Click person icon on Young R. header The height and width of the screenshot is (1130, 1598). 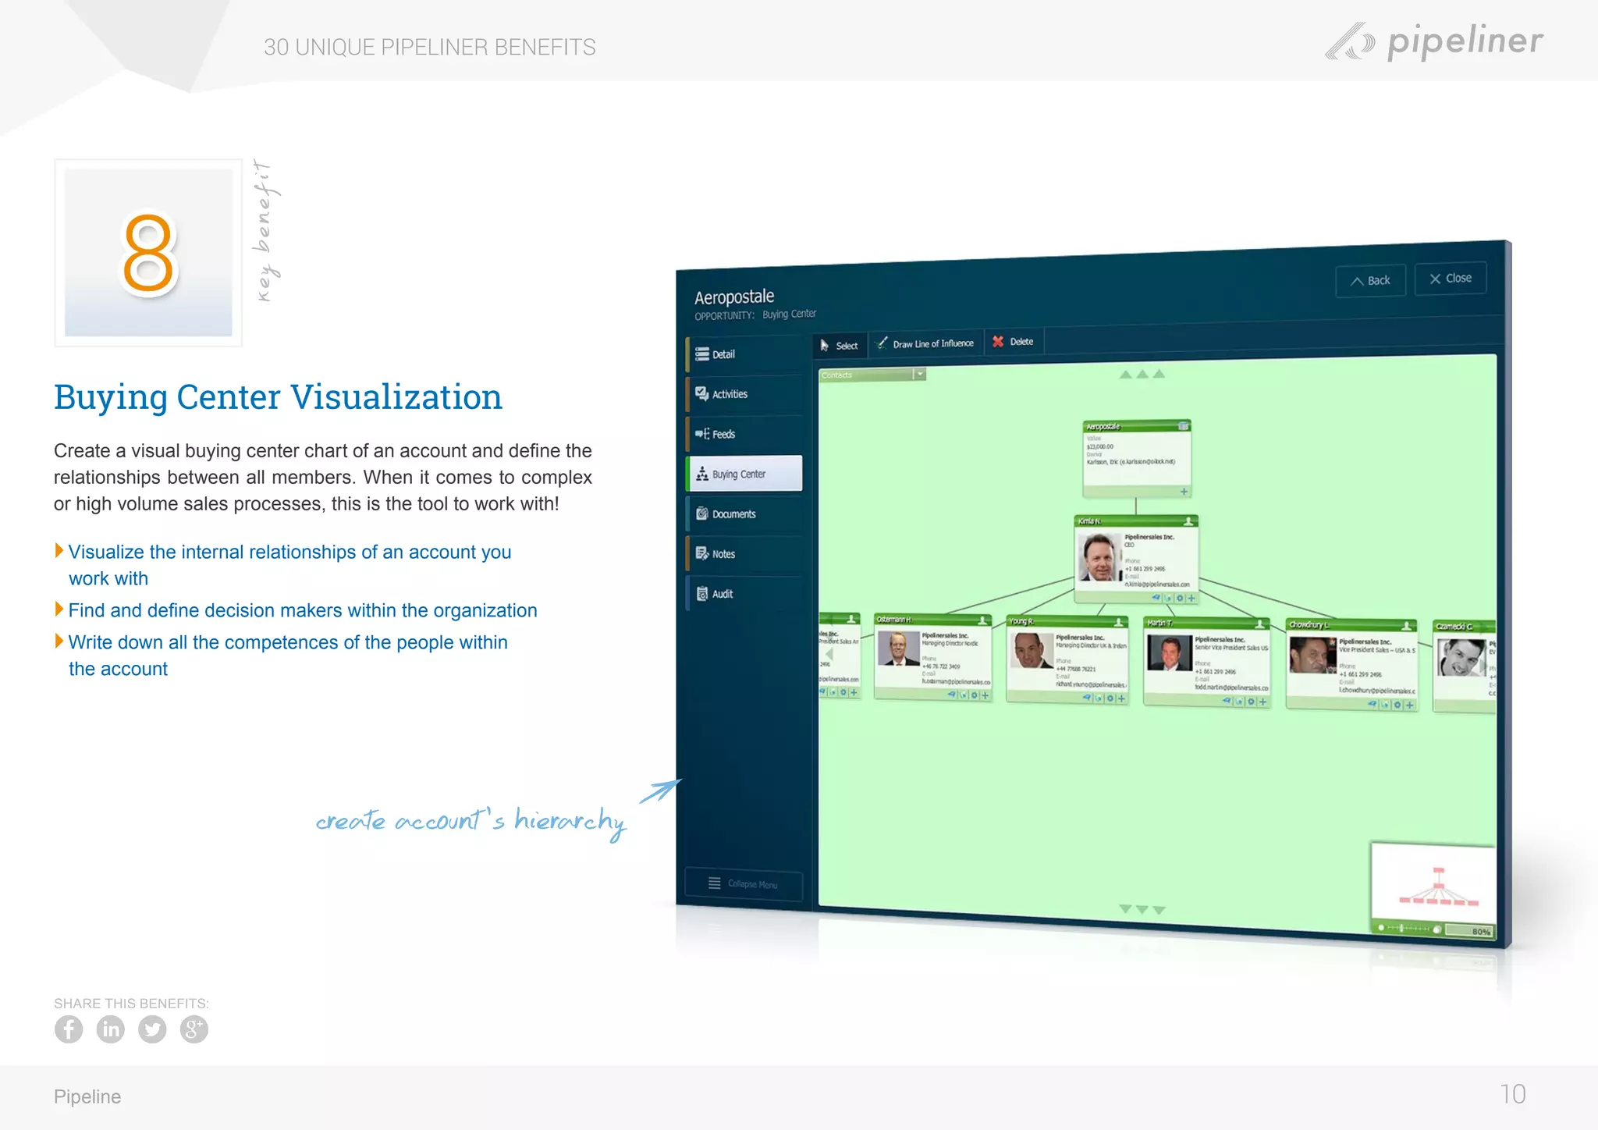point(1118,622)
